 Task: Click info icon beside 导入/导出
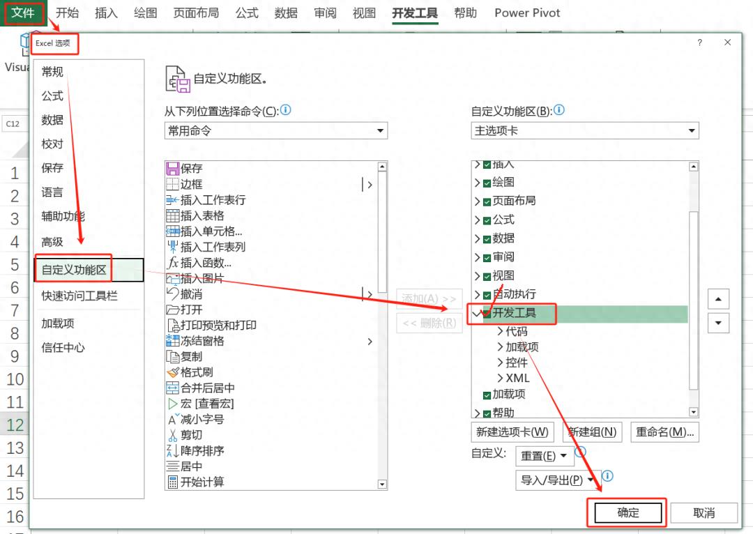(x=607, y=476)
